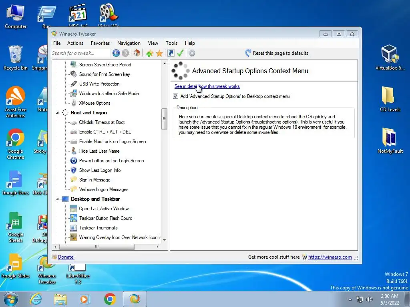The width and height of the screenshot is (410, 307).
Task: Select Screen Saver Grace Period tweak
Action: point(105,64)
